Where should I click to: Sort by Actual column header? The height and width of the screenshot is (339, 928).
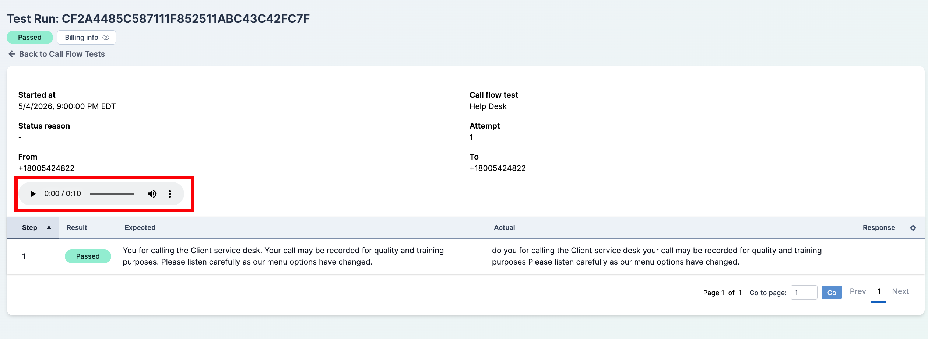[504, 228]
